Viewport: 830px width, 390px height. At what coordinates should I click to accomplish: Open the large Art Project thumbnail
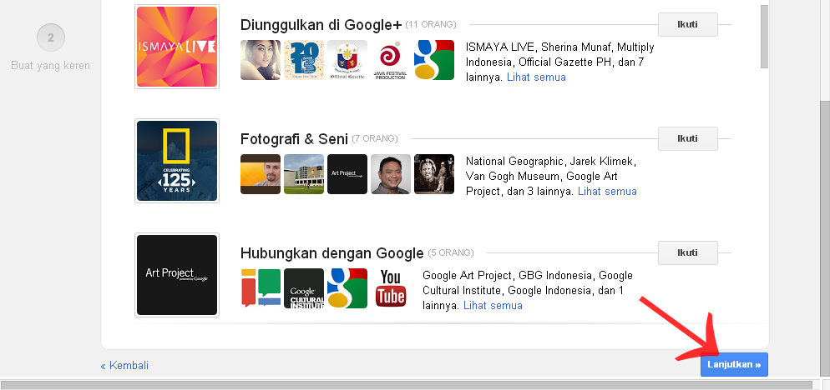pyautogui.click(x=177, y=275)
